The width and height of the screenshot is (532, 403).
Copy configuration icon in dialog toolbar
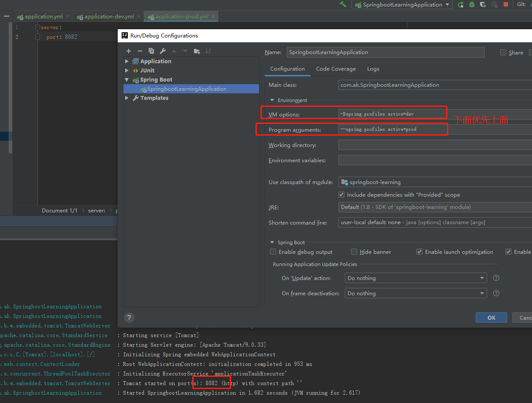(151, 51)
